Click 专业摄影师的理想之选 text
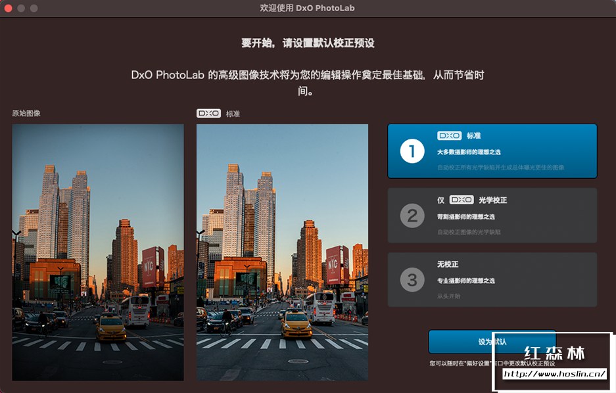Image resolution: width=616 pixels, height=393 pixels. [x=466, y=281]
